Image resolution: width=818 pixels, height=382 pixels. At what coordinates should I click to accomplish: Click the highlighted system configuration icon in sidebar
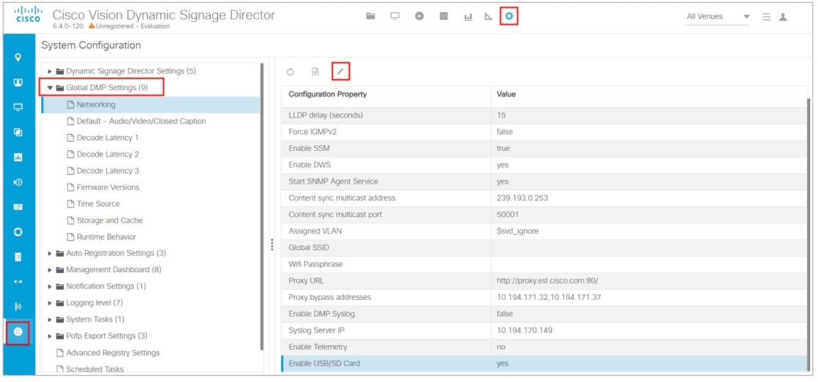[18, 332]
